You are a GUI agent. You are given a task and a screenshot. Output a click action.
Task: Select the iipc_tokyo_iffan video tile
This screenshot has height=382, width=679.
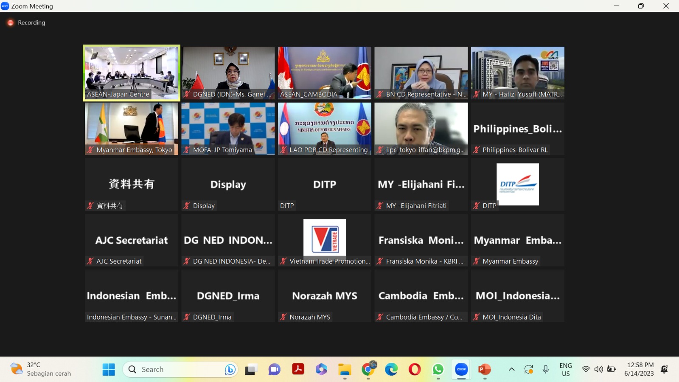pos(421,129)
